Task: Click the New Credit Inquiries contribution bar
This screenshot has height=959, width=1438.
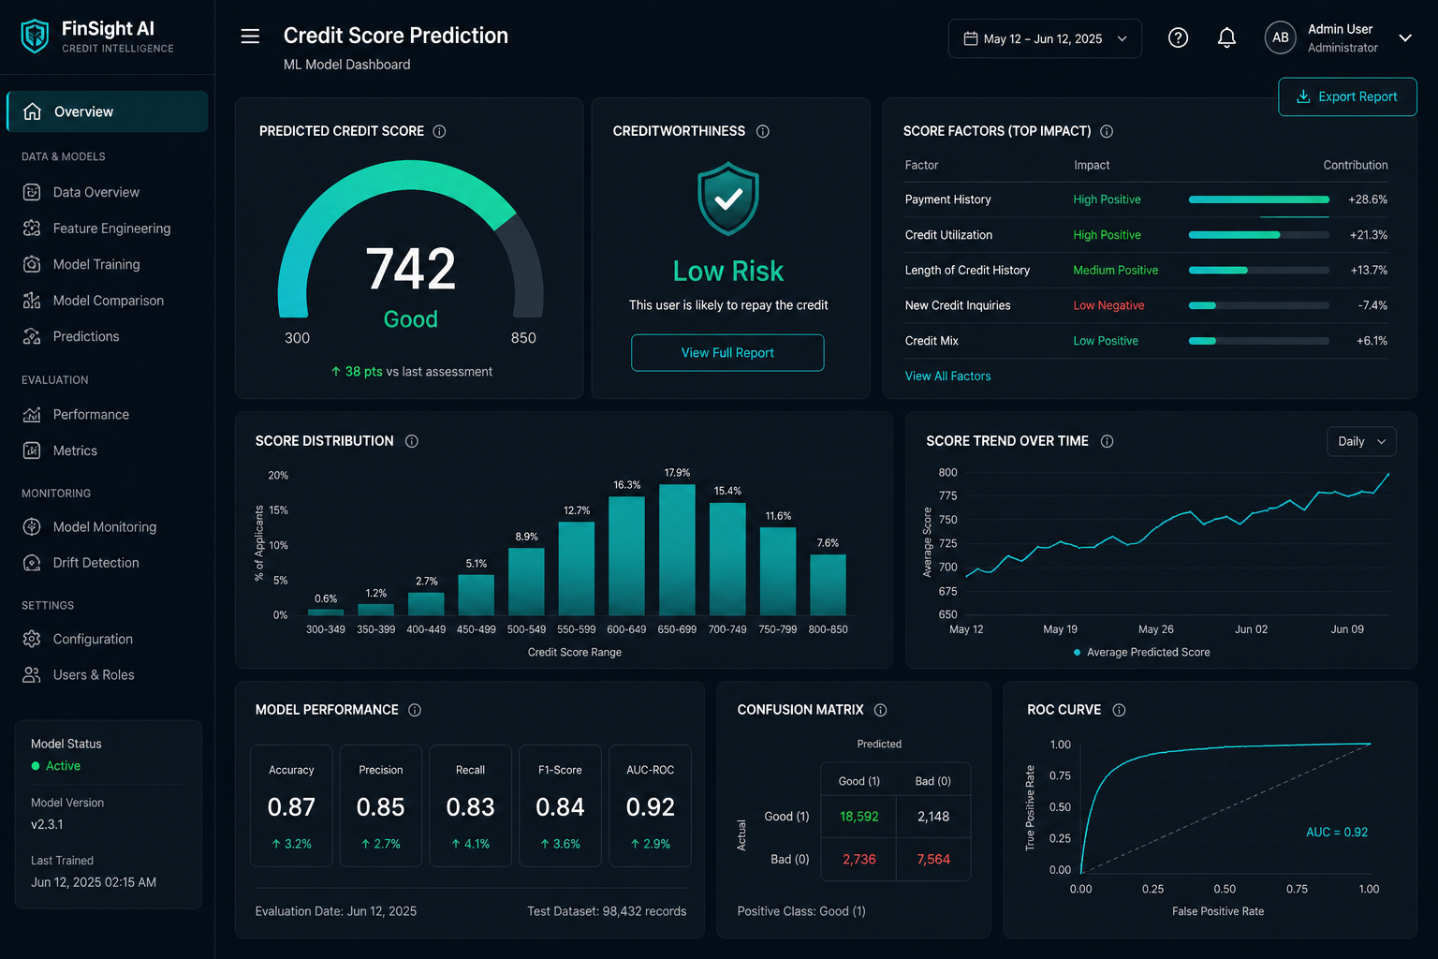Action: coord(1258,305)
